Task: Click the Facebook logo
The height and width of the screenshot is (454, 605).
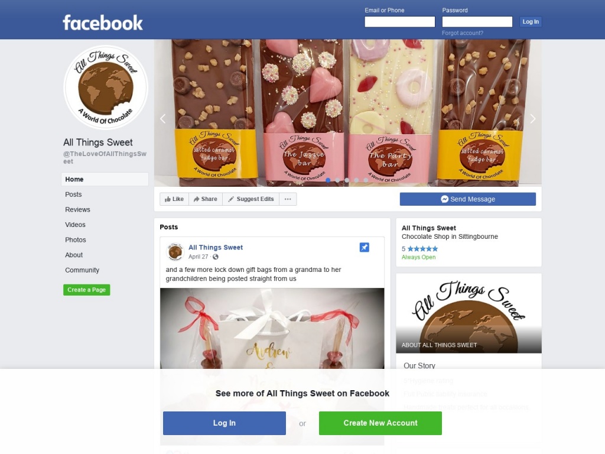Action: 103,23
